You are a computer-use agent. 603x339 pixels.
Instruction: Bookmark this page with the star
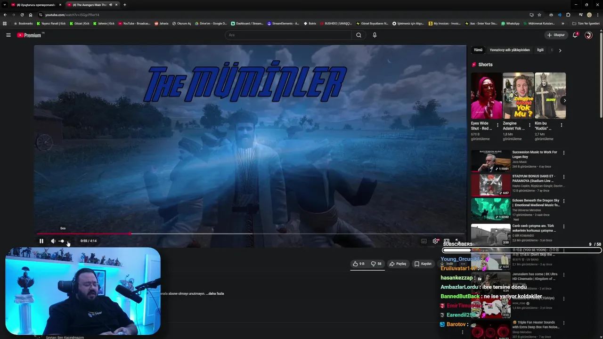point(539,15)
